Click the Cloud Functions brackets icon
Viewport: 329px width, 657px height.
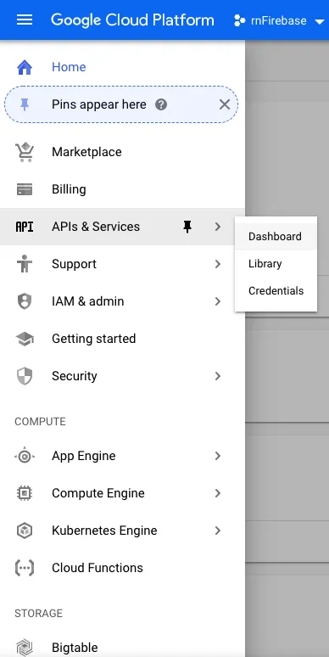pos(25,568)
